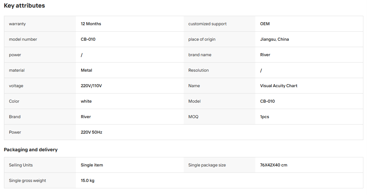Click the model number CB-010 value
Screen dimensions: 367x195
(x=88, y=39)
